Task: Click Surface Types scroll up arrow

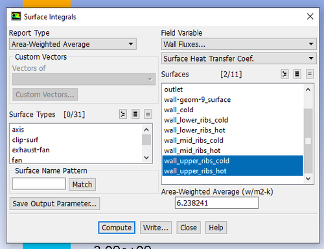Action: (146, 130)
